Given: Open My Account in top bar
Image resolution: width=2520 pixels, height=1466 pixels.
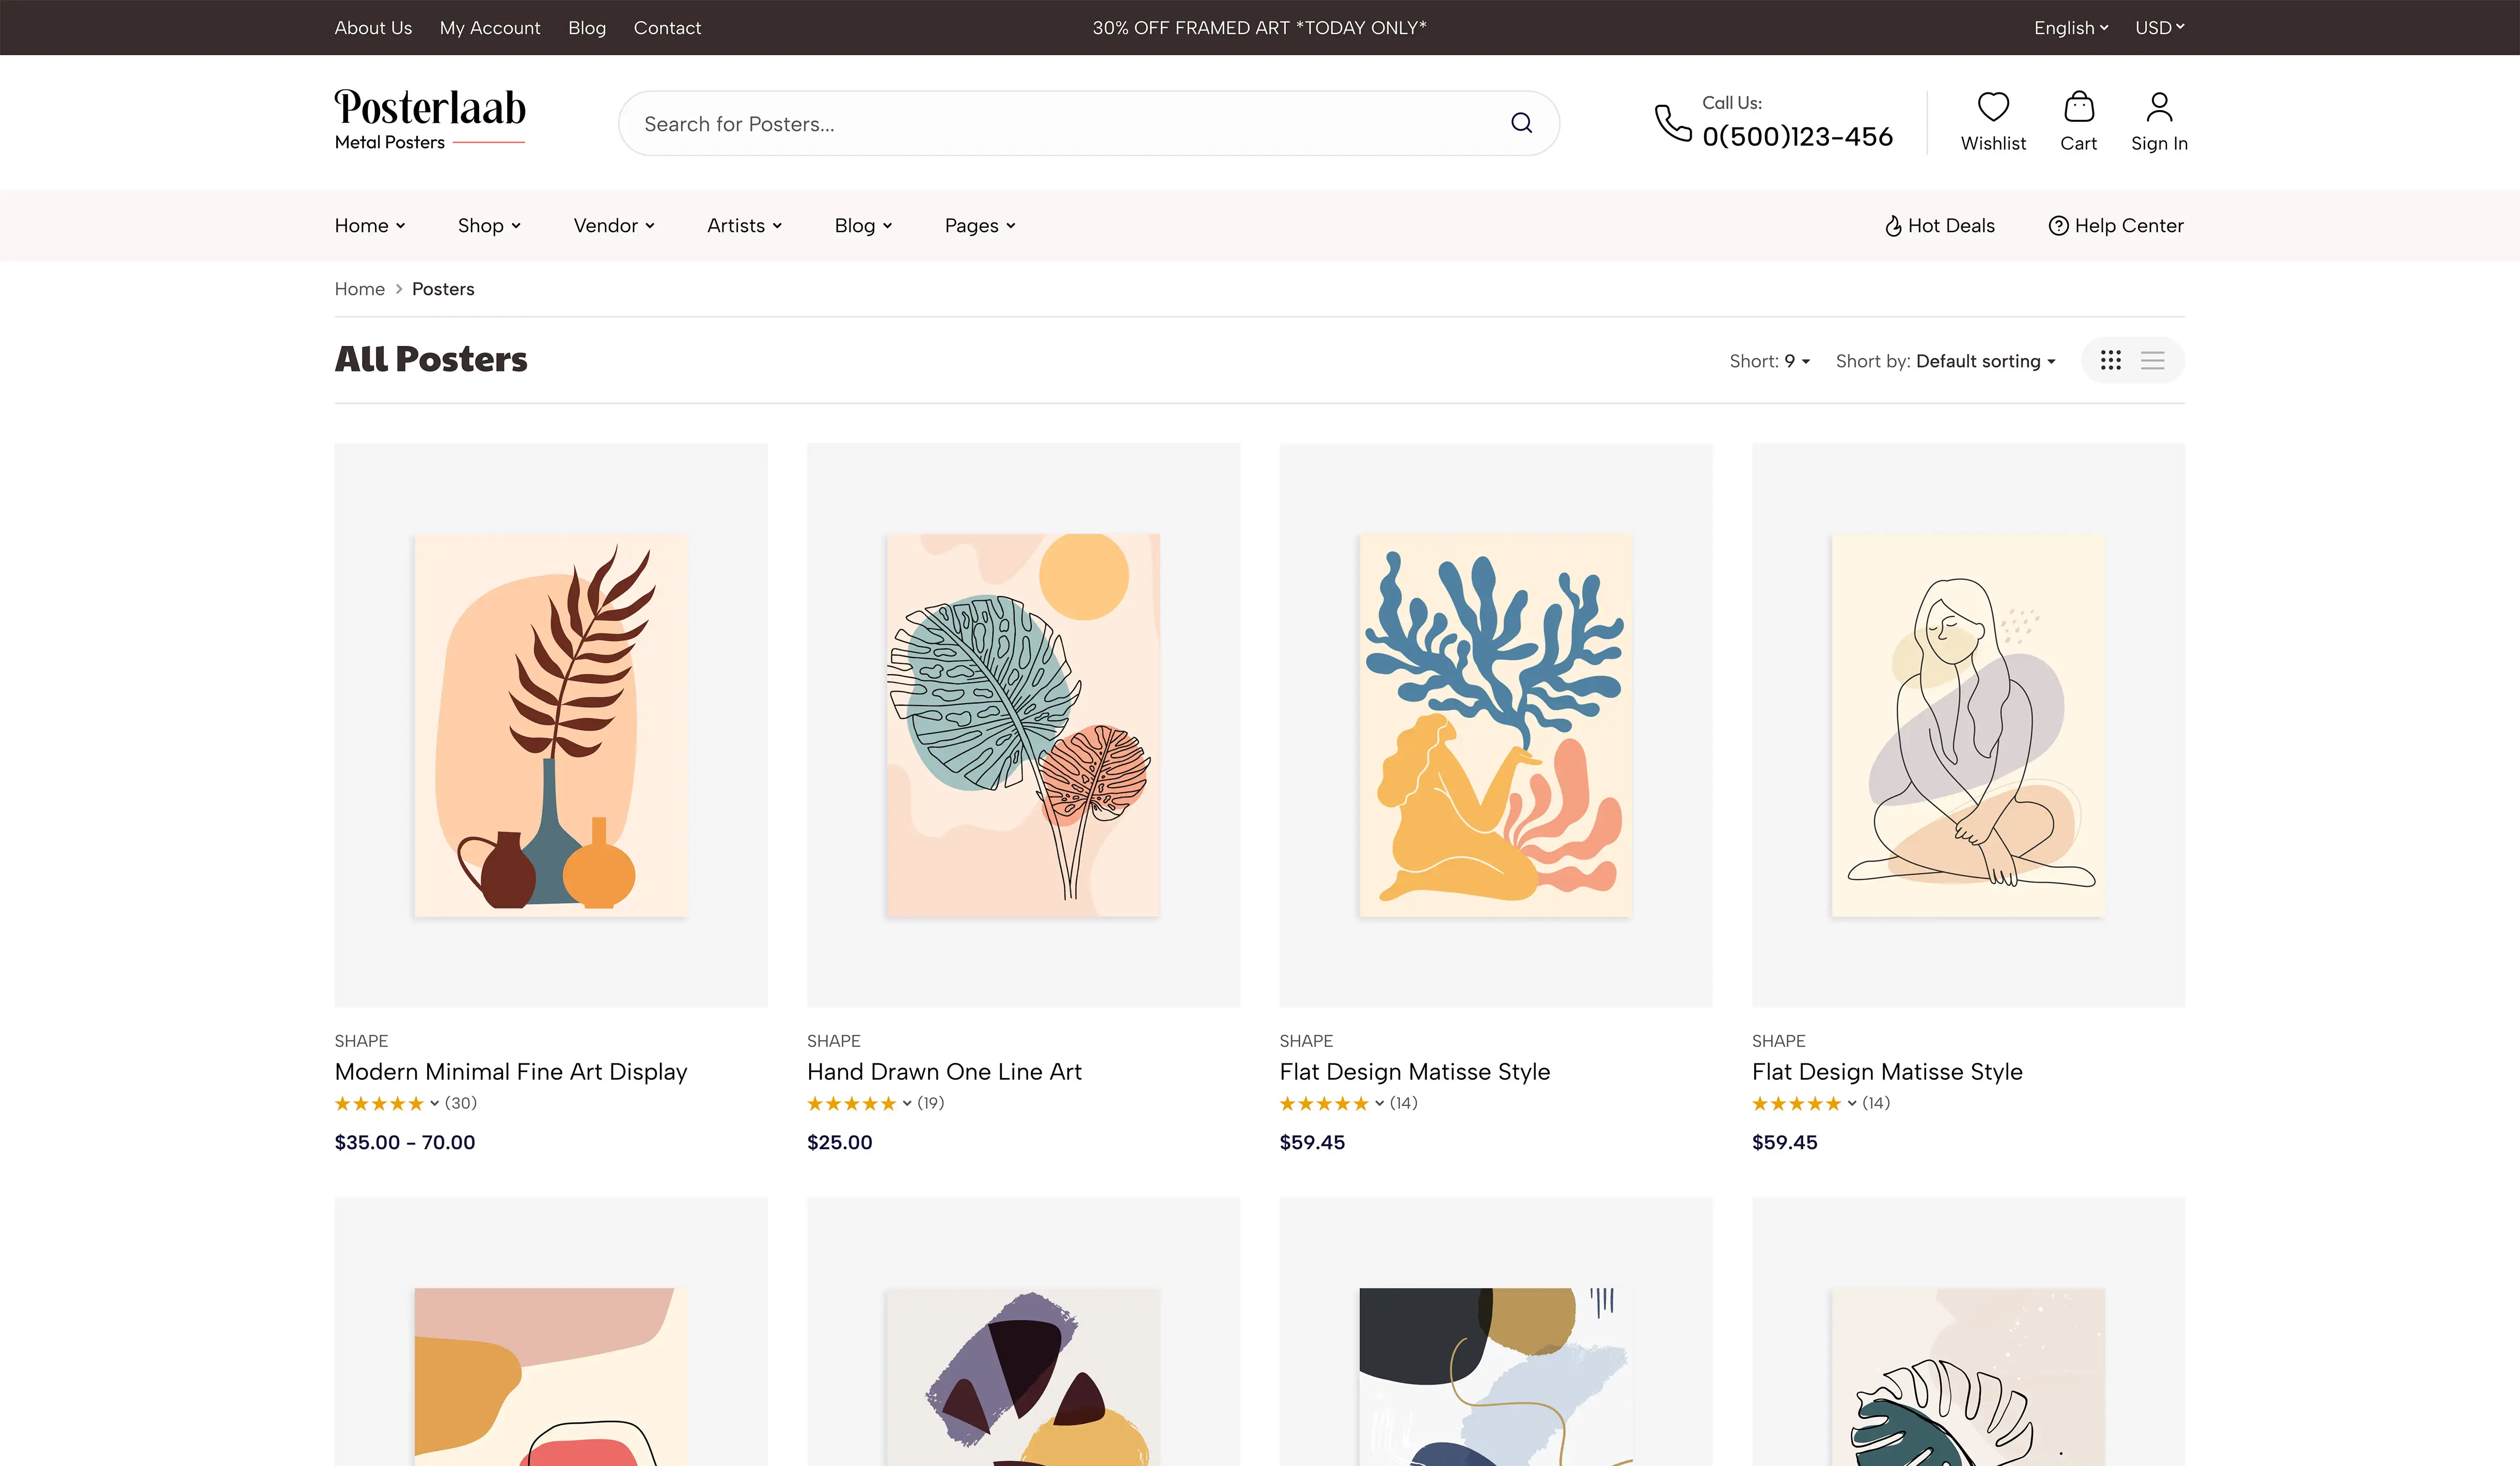Looking at the screenshot, I should (x=490, y=28).
